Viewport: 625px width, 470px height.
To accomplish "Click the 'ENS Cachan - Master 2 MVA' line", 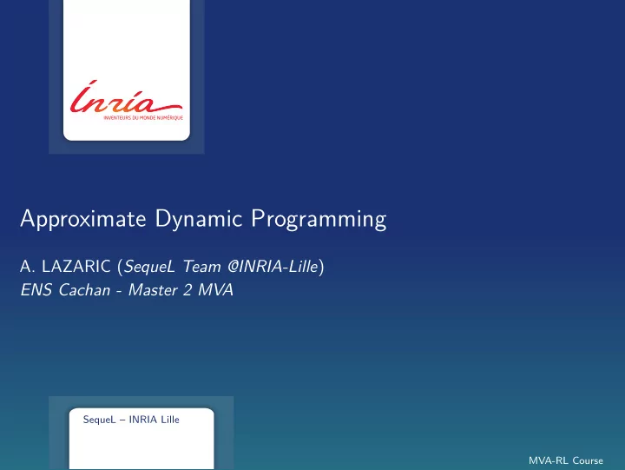I will (127, 290).
